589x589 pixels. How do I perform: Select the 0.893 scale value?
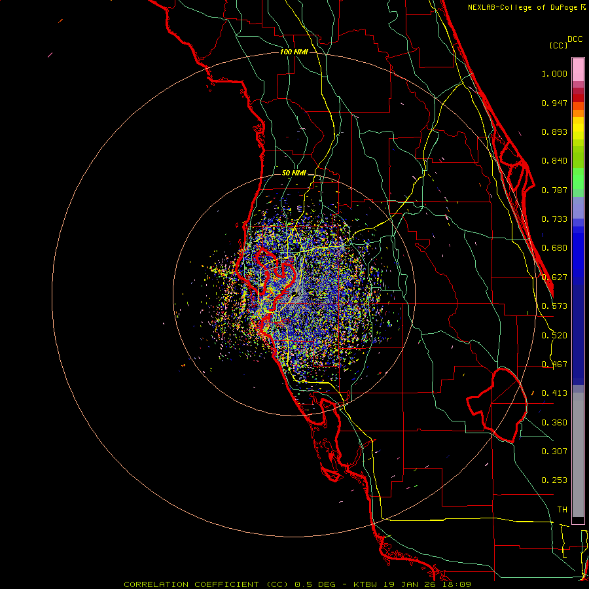pyautogui.click(x=554, y=132)
